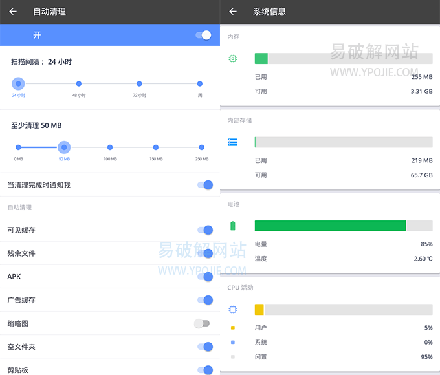
Task: Click the 电池 section label
Action: [x=233, y=204]
